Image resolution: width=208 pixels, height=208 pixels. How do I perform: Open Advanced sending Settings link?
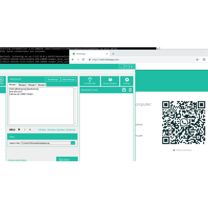click(17, 160)
